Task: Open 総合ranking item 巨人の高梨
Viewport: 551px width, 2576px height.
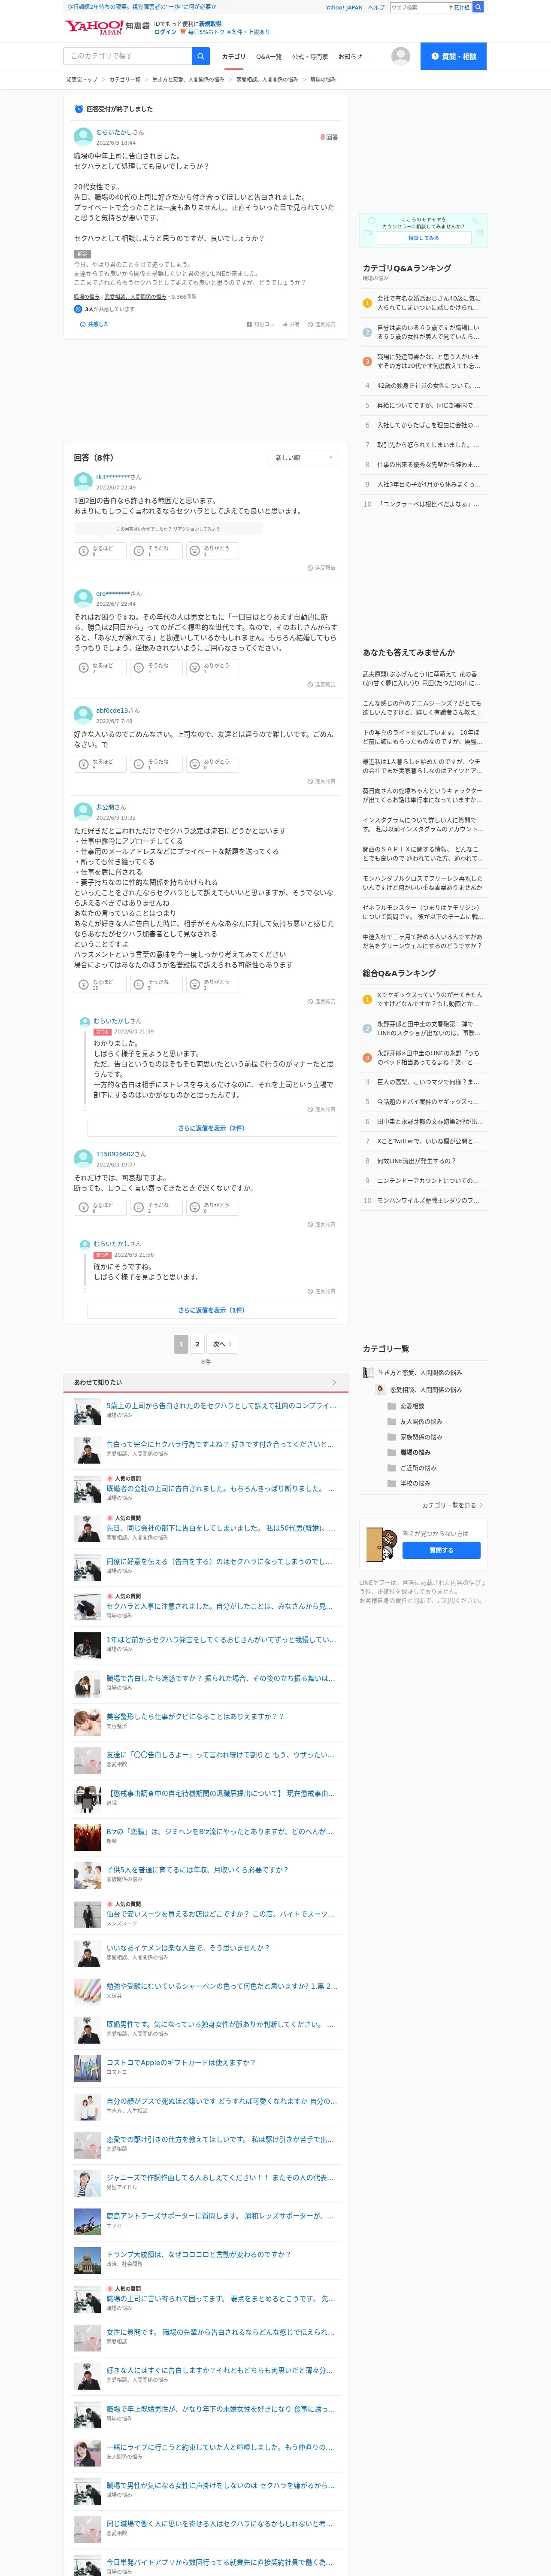Action: [428, 1082]
